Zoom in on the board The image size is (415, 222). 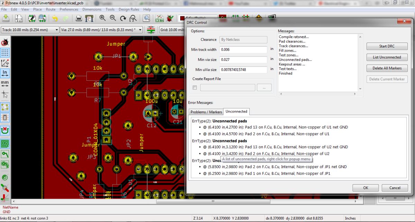coord(102,18)
